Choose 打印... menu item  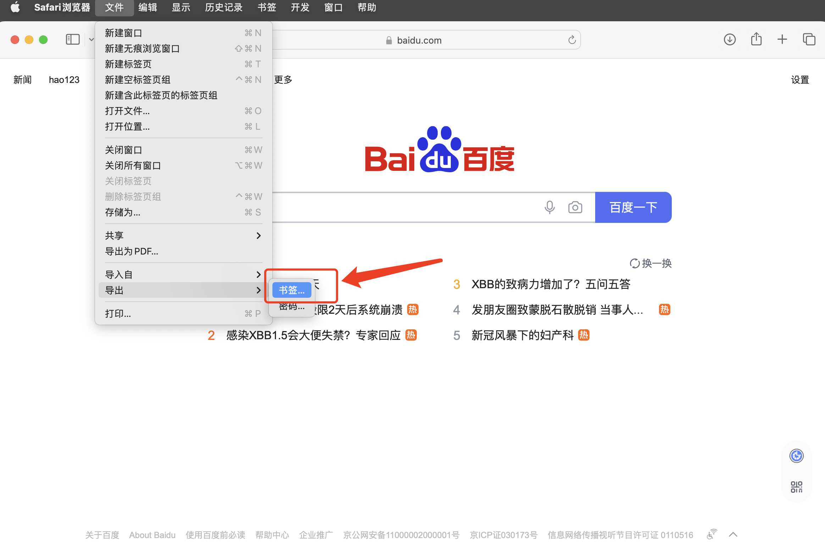[x=184, y=314]
